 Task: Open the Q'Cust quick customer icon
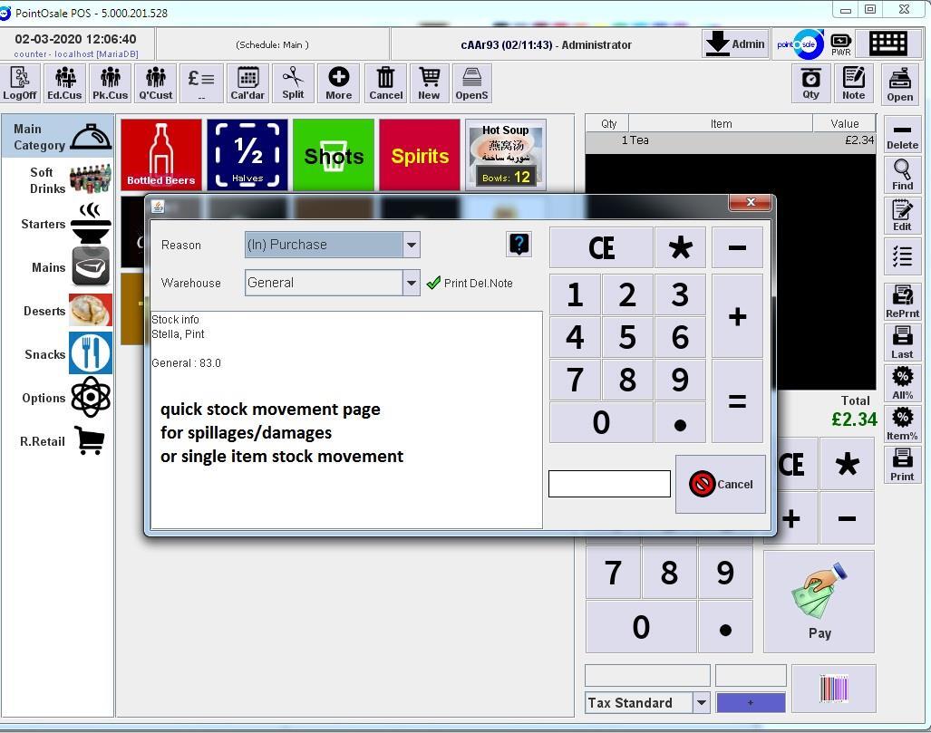coord(156,83)
